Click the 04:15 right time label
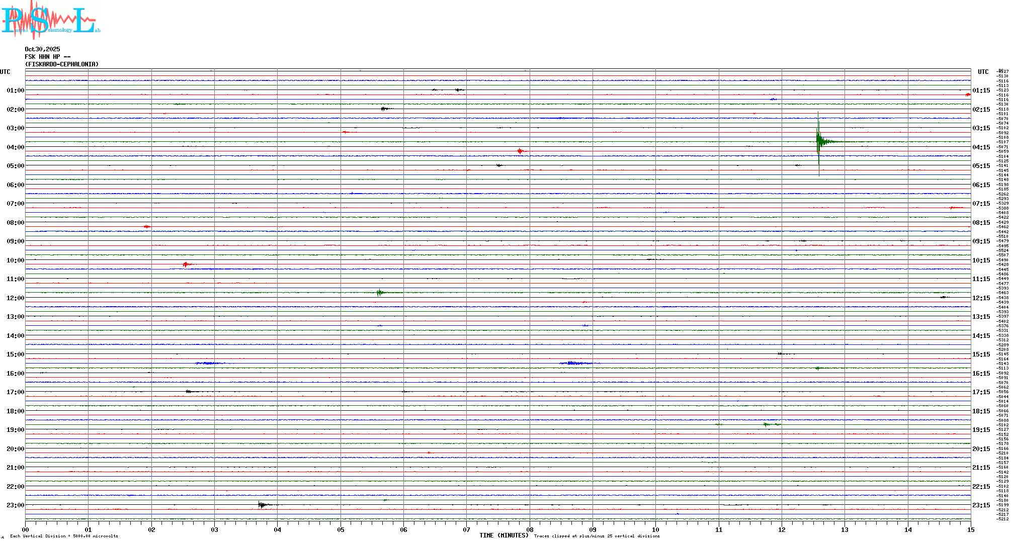1011x543 pixels. tap(981, 147)
